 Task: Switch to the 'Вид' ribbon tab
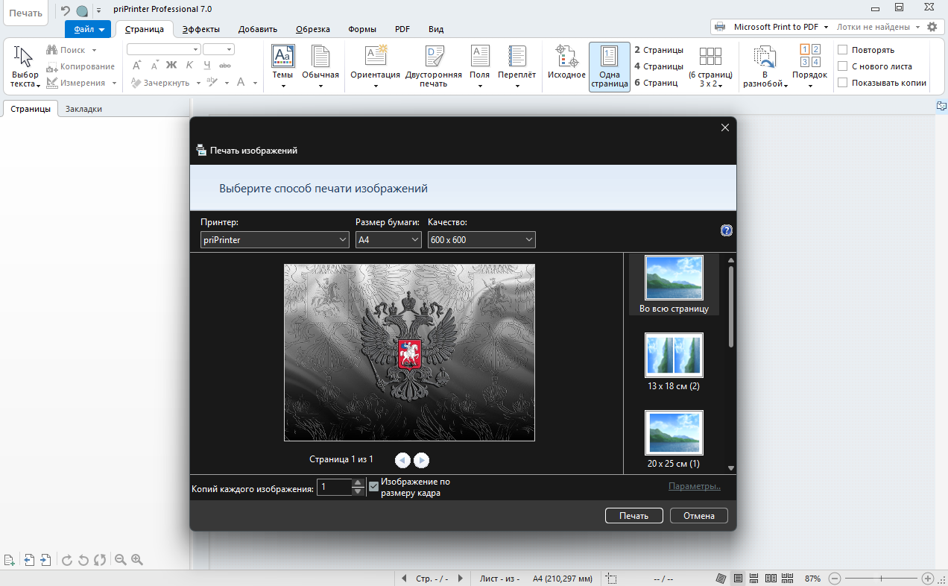tap(436, 29)
